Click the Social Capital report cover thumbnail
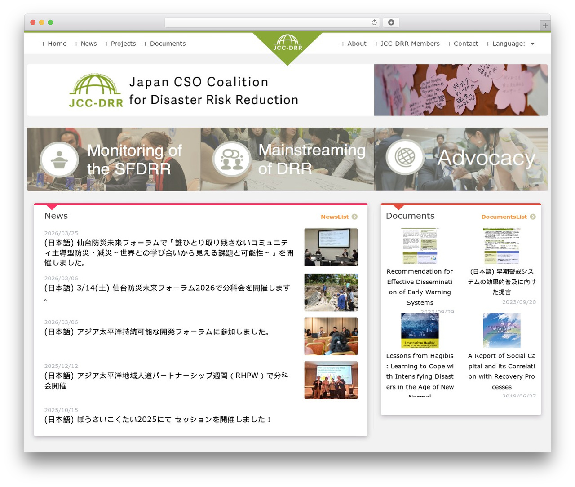Image resolution: width=575 pixels, height=487 pixels. click(x=502, y=331)
